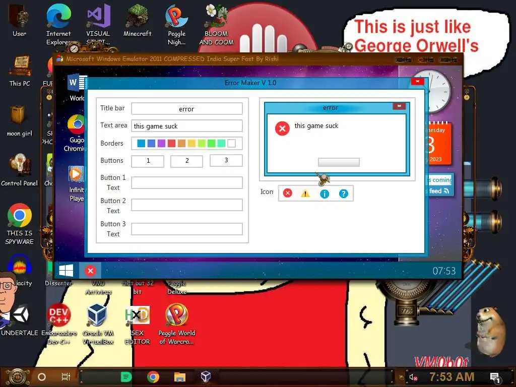Open the steampunk Start button
Viewport: 516px width, 387px height.
[18, 377]
